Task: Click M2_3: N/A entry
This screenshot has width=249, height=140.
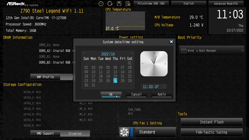Action: pyautogui.click(x=86, y=109)
